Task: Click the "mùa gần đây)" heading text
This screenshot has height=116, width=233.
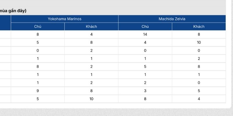Action: point(13,11)
